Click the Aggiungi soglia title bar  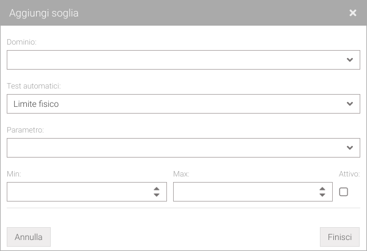pyautogui.click(x=153, y=13)
